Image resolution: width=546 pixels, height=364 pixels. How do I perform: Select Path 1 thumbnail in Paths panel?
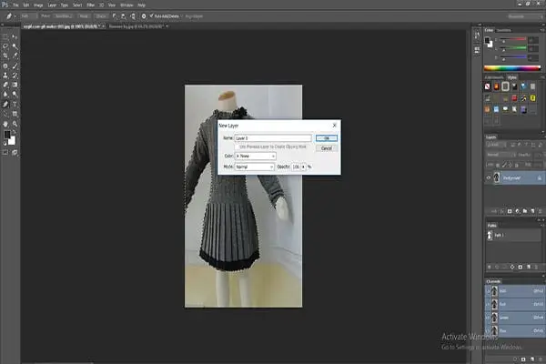pos(490,236)
